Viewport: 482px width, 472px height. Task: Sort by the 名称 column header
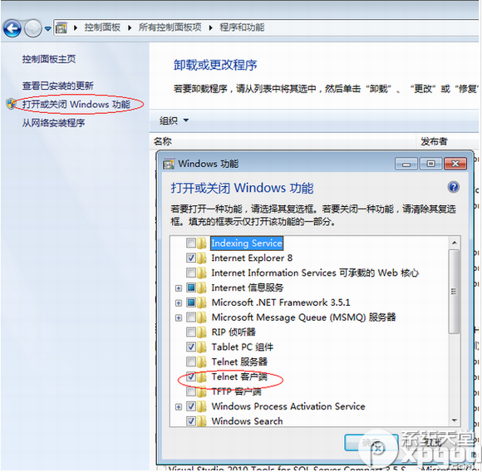tap(163, 141)
